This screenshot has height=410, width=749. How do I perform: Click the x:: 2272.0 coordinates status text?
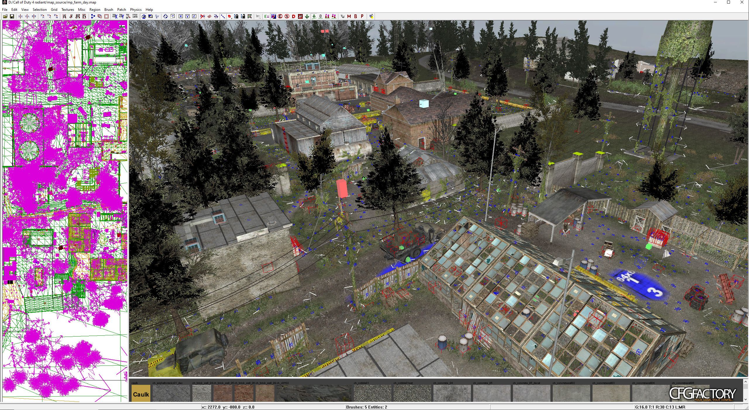[228, 407]
